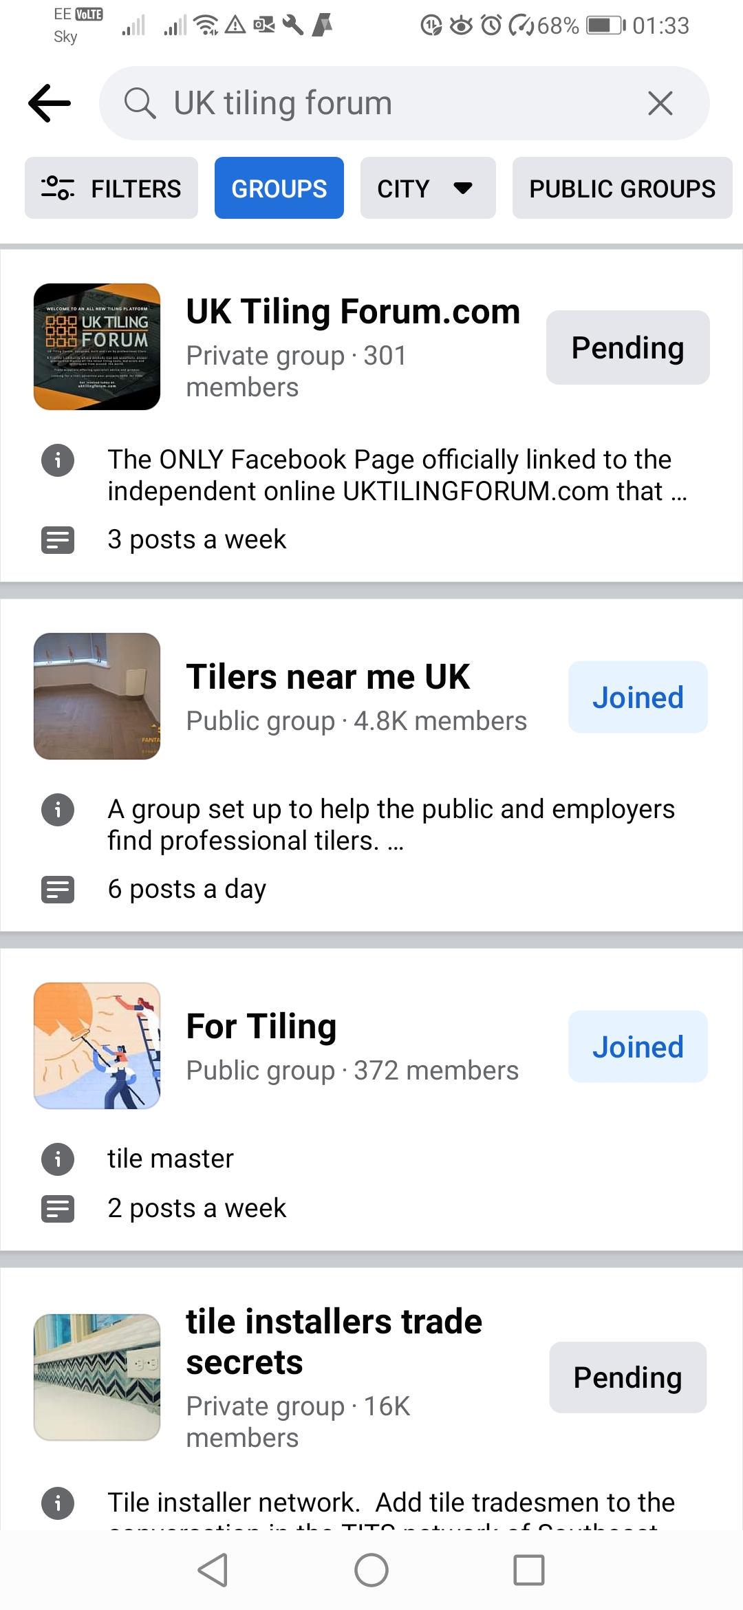
Task: Click Pending button for tile installers trade secrets
Action: tap(628, 1377)
